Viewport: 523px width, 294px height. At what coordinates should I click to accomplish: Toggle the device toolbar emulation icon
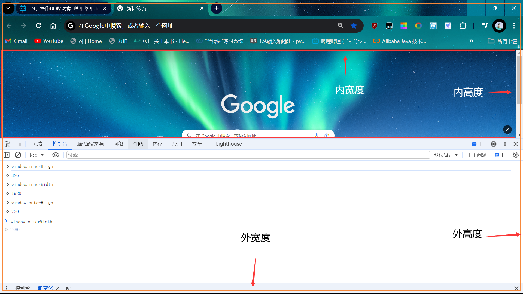pos(18,144)
